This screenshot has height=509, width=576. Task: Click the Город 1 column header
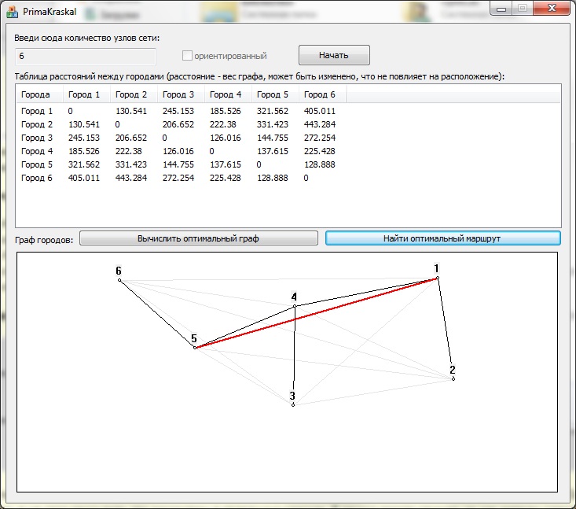[x=86, y=95]
